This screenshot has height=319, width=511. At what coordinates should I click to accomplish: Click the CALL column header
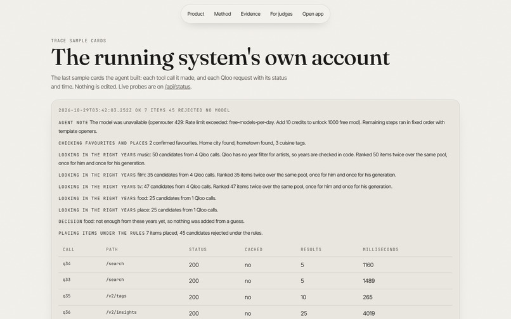pos(68,249)
